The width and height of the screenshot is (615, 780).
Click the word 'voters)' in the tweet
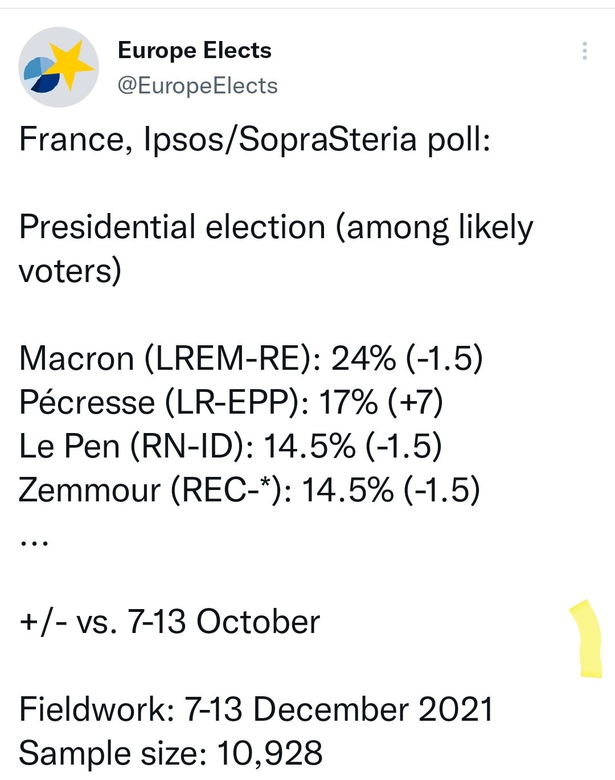pos(70,271)
